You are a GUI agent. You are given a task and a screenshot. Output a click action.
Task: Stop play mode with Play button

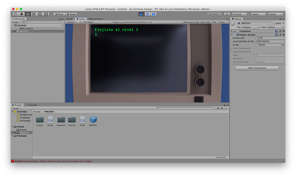pyautogui.click(x=141, y=14)
